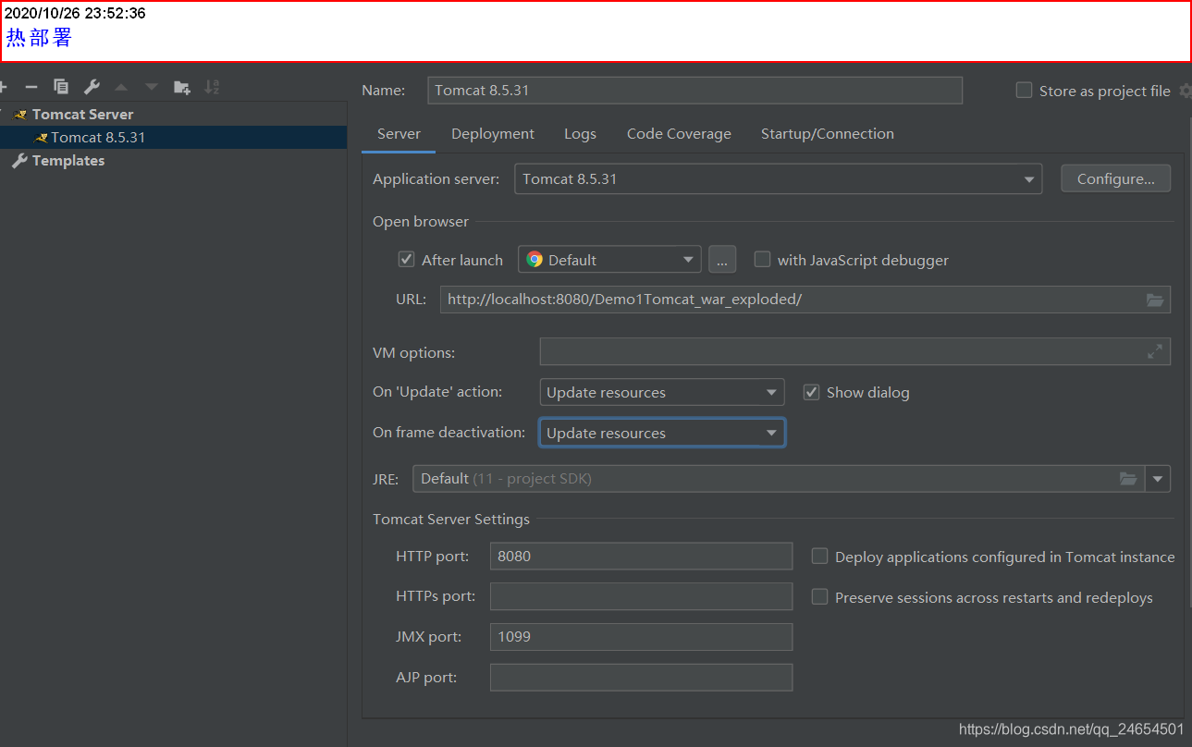Open On frame deactivation dropdown
The image size is (1192, 747).
click(662, 433)
